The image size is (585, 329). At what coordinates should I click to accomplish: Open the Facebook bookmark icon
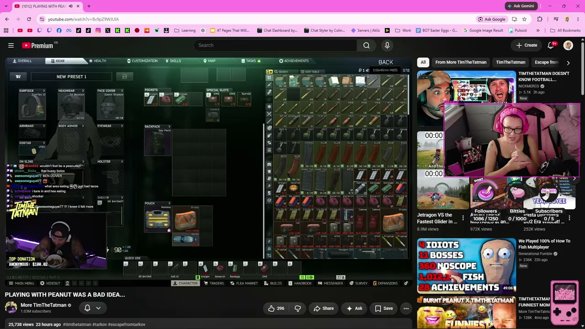point(59,31)
